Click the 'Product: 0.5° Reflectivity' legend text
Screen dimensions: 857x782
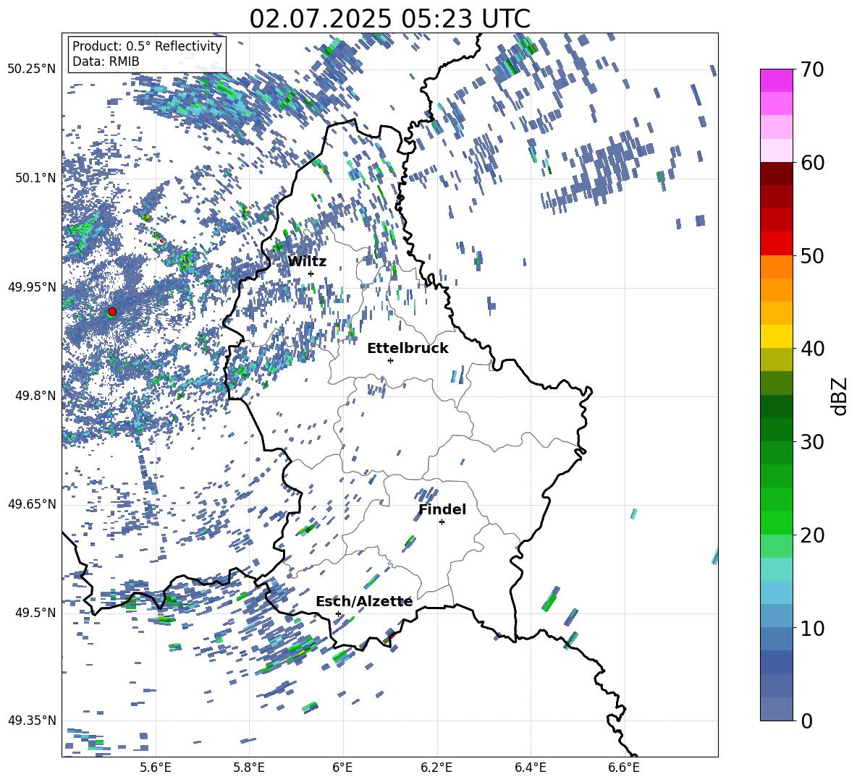[147, 46]
